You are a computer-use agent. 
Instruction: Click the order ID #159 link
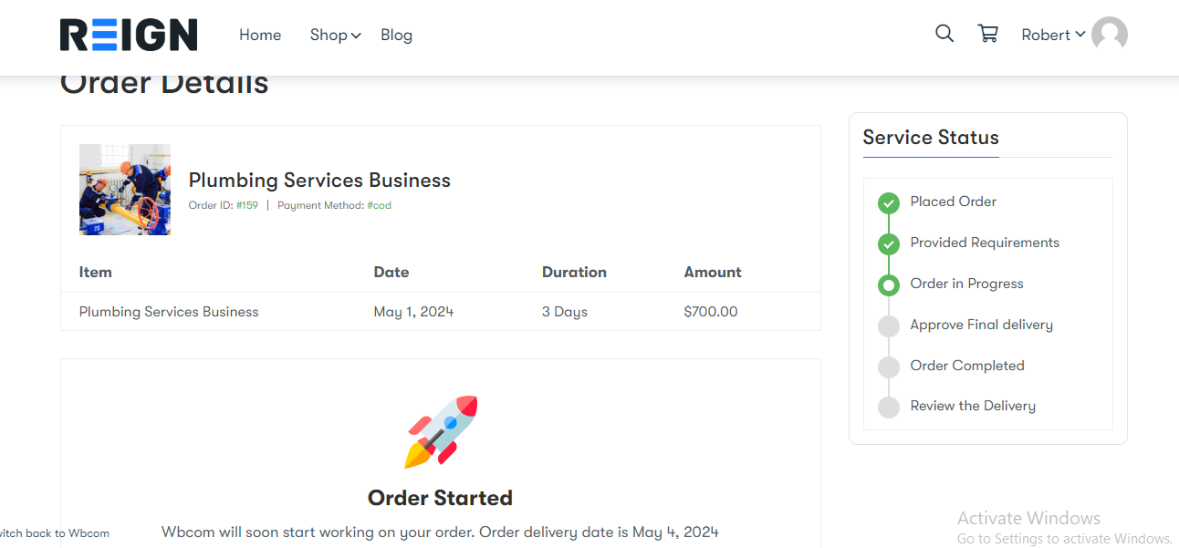click(247, 205)
